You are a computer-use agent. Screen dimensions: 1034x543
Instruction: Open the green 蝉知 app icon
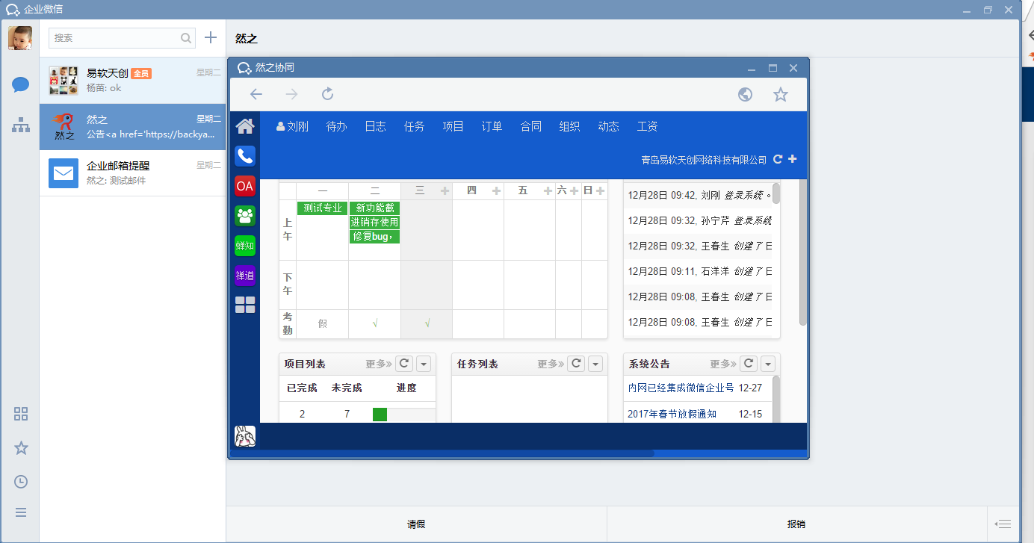coord(245,246)
